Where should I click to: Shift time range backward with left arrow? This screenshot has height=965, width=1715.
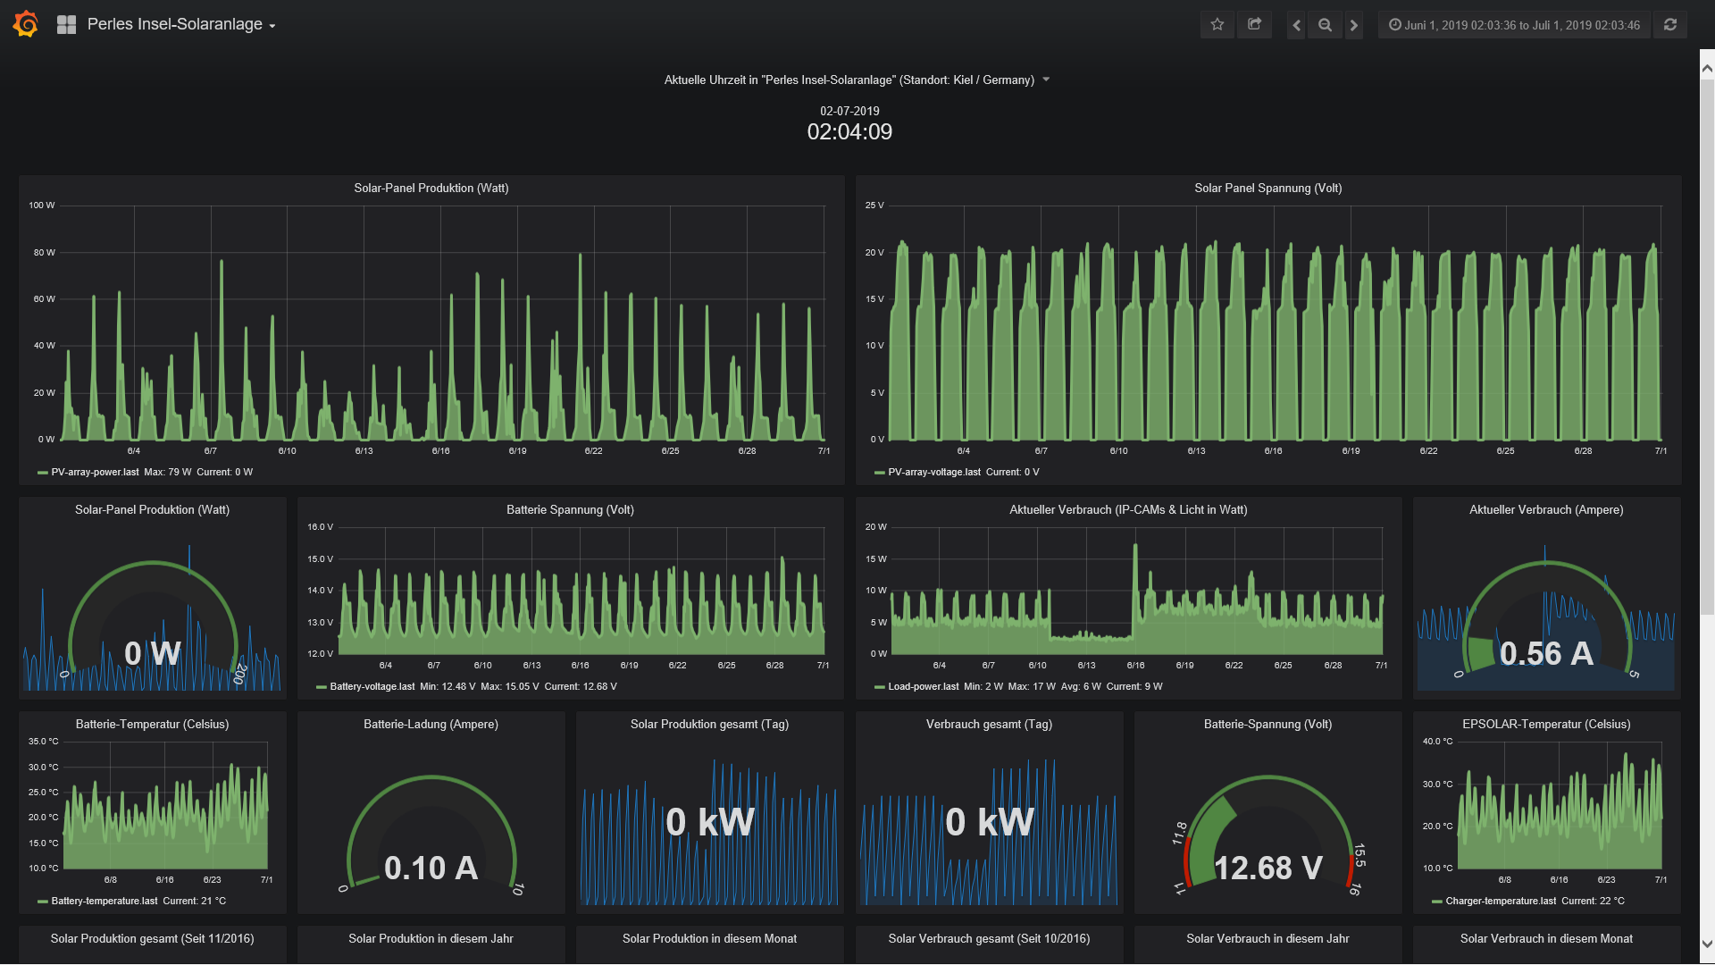[1296, 25]
